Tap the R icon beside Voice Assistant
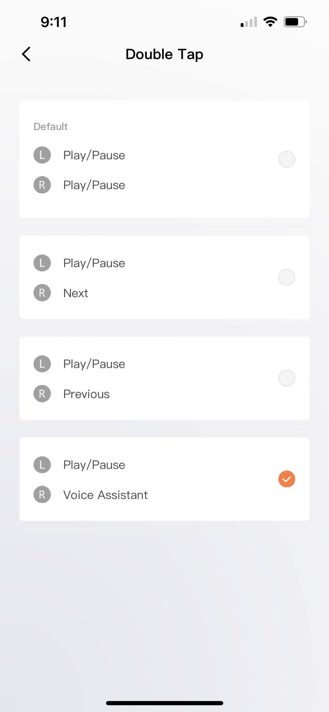Viewport: 329px width, 712px height. click(42, 495)
